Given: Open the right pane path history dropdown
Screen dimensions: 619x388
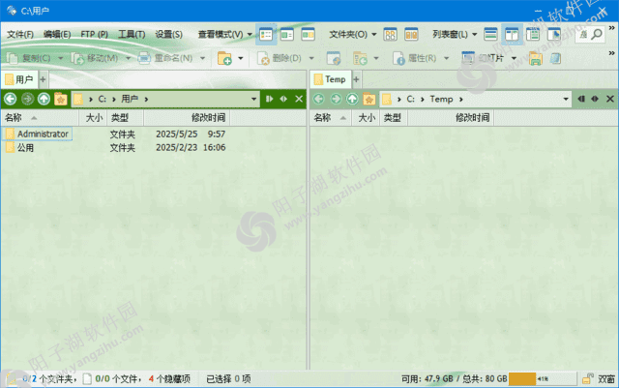Looking at the screenshot, I should [x=566, y=99].
